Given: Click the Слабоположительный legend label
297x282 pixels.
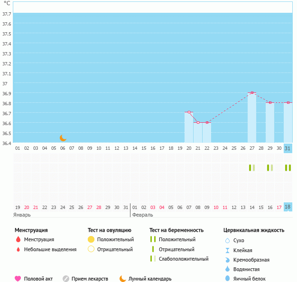Looking at the screenshot, I should point(184,259).
